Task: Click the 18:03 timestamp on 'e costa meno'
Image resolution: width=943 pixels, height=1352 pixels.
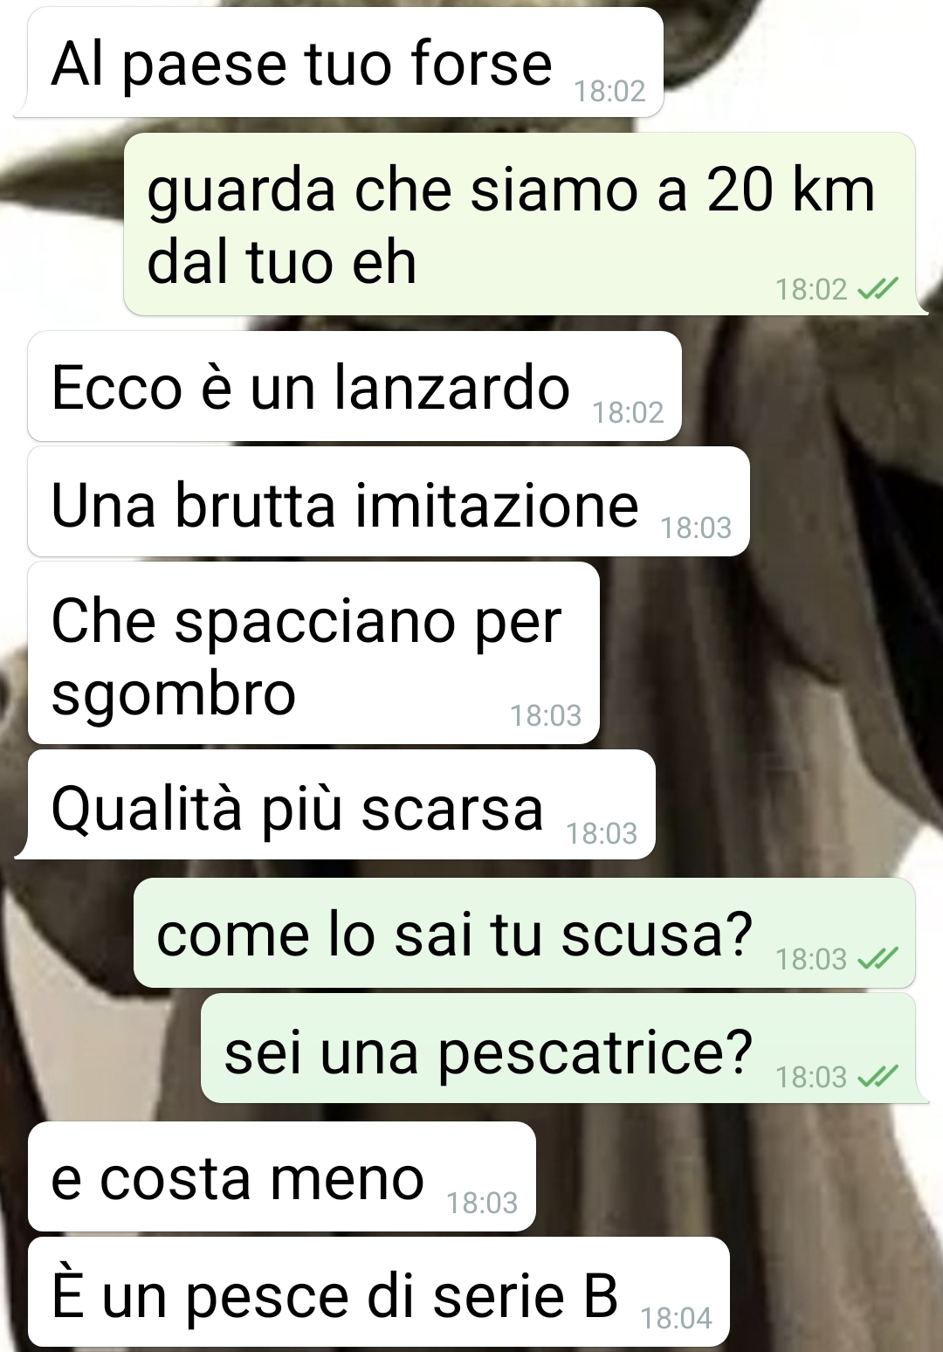Action: pos(482,1203)
